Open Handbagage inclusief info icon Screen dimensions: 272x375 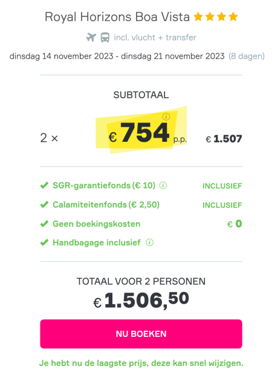tap(150, 242)
